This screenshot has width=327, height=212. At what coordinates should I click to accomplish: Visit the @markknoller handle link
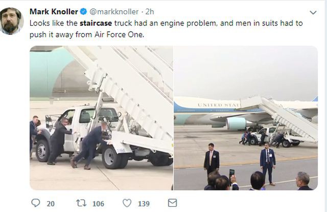pyautogui.click(x=114, y=12)
